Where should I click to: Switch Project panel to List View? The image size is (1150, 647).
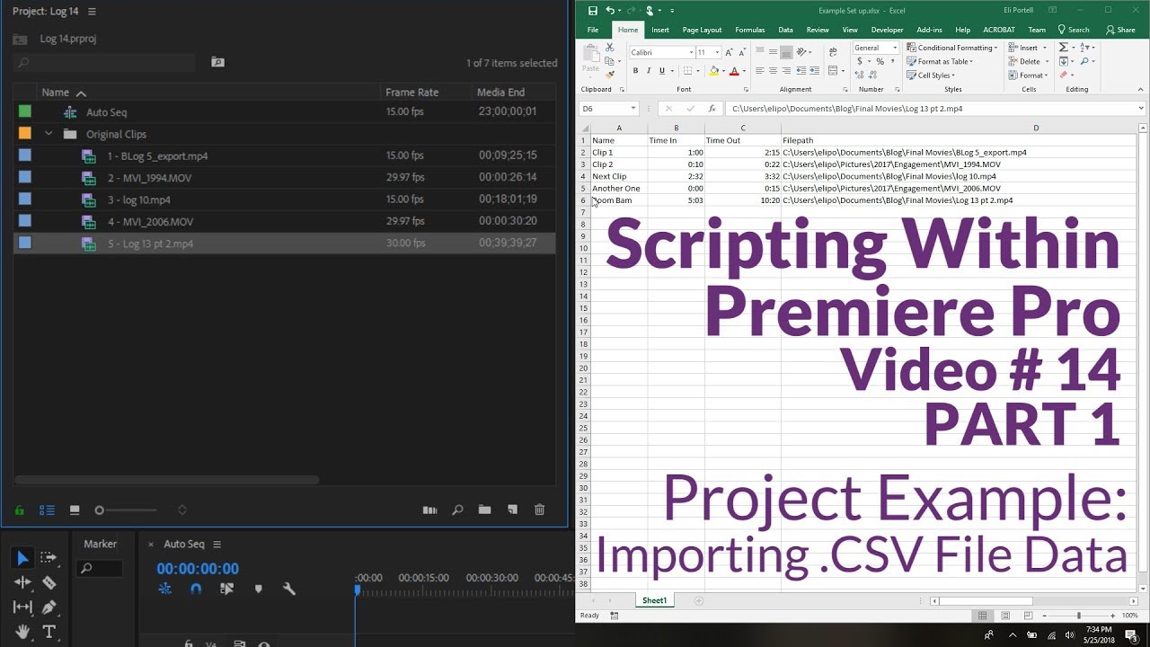47,510
